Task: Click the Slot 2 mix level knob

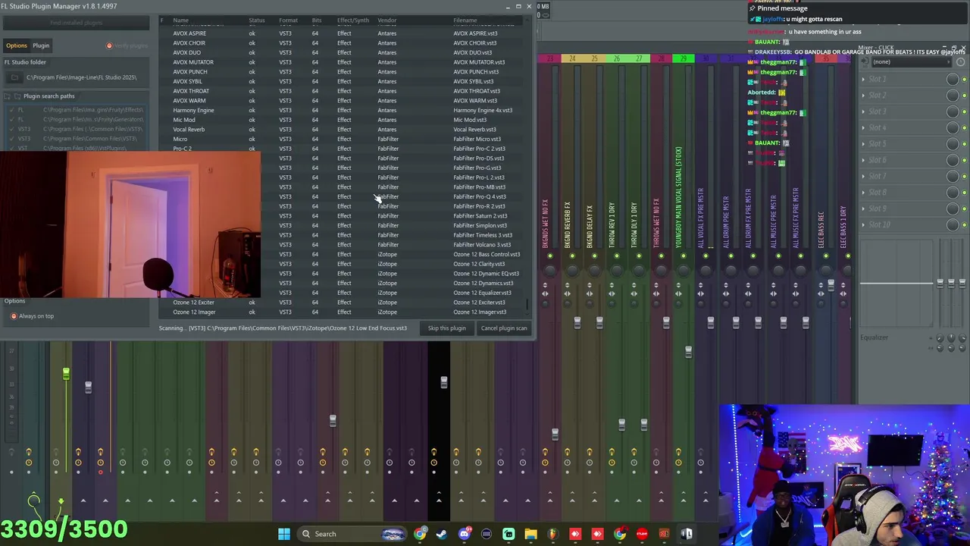Action: 953,96
